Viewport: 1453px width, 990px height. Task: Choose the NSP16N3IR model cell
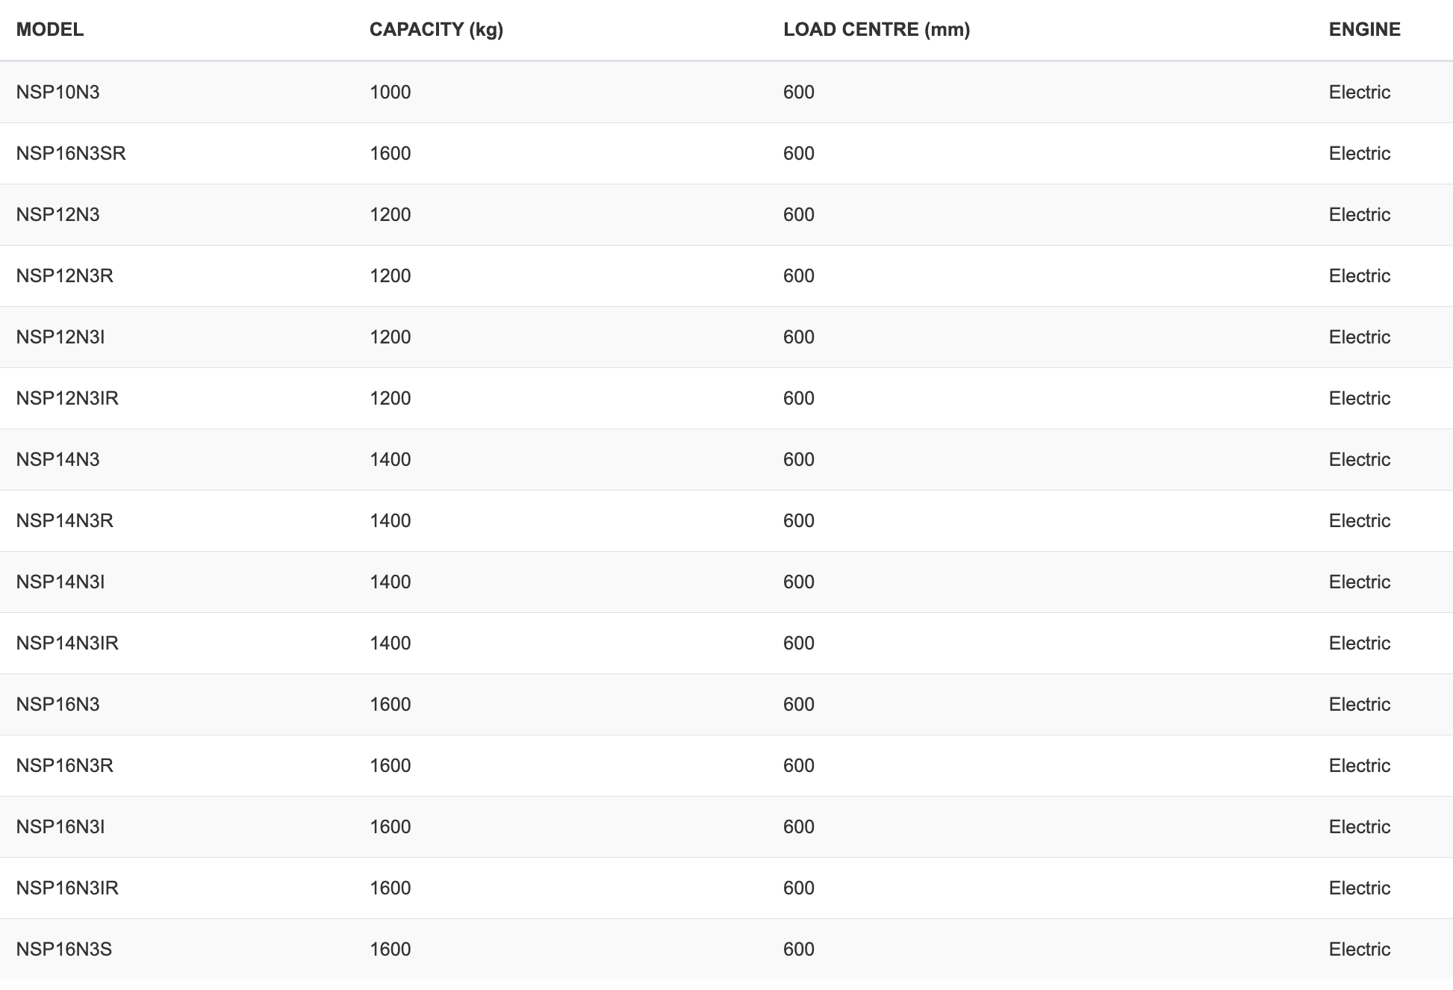point(67,888)
